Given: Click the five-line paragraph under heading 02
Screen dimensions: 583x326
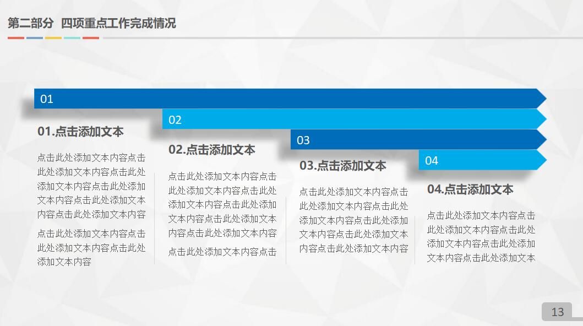Looking at the screenshot, I should (222, 204).
